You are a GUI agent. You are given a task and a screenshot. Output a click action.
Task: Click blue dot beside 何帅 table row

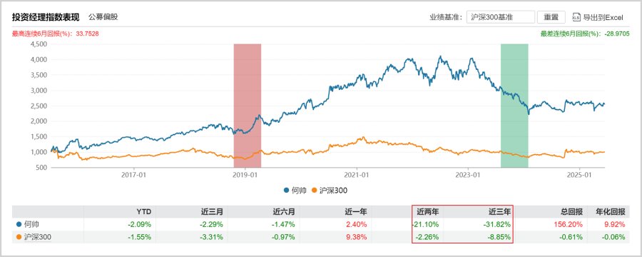point(19,224)
